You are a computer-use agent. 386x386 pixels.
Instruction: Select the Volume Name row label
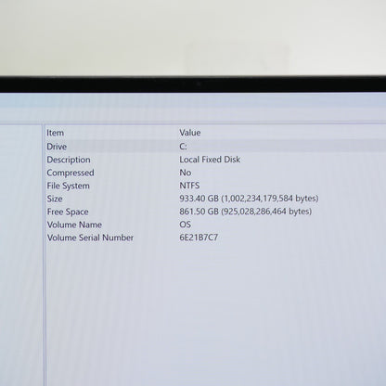pyautogui.click(x=74, y=225)
